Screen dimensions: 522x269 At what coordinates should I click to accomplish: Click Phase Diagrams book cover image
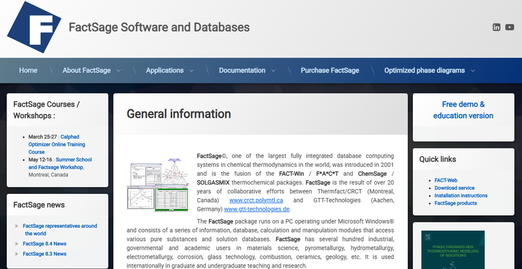point(453,250)
